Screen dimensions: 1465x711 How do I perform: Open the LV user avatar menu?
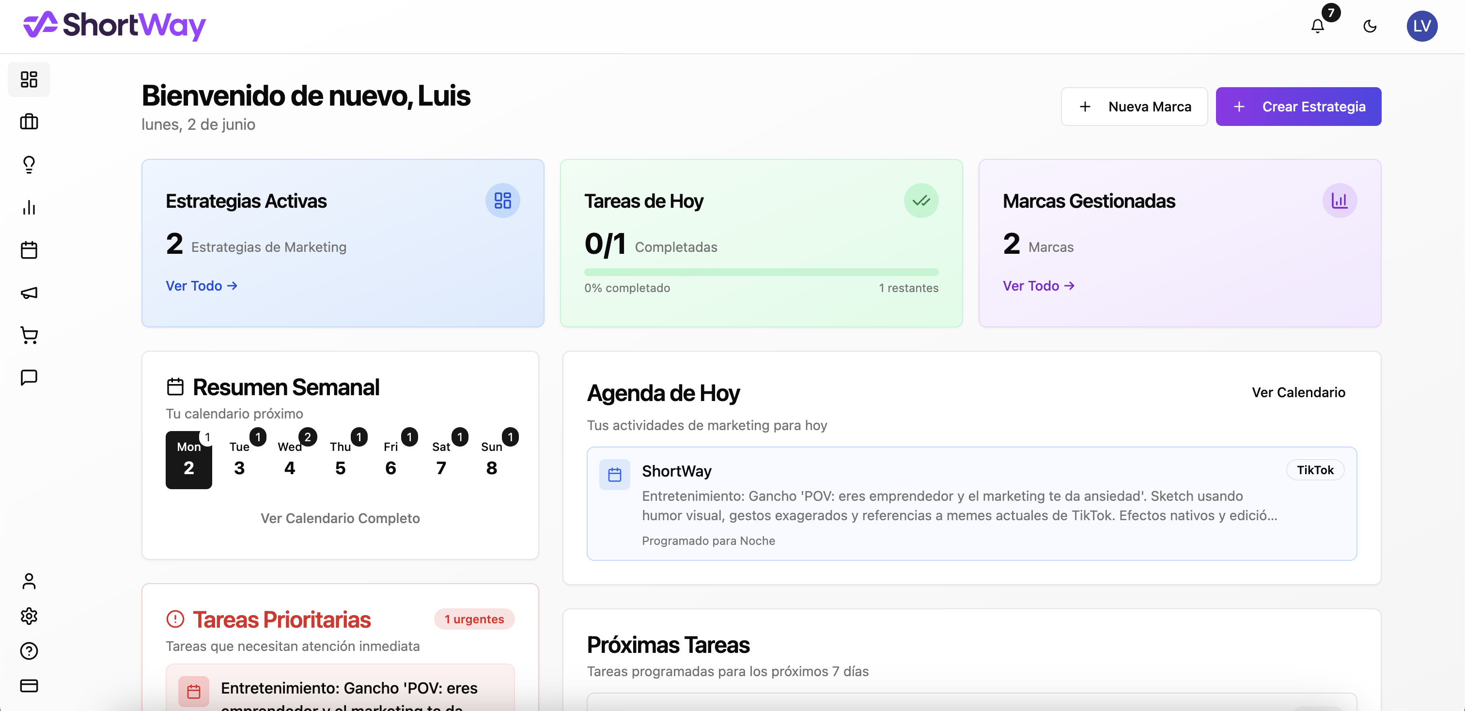pyautogui.click(x=1422, y=26)
